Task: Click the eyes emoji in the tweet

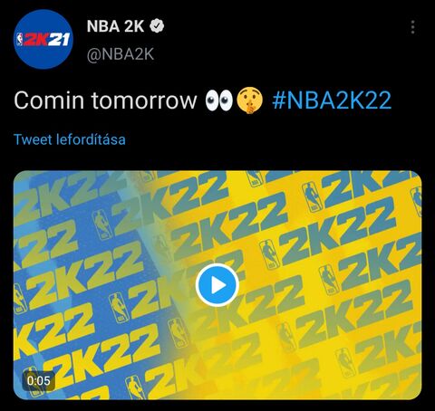Action: pyautogui.click(x=218, y=100)
